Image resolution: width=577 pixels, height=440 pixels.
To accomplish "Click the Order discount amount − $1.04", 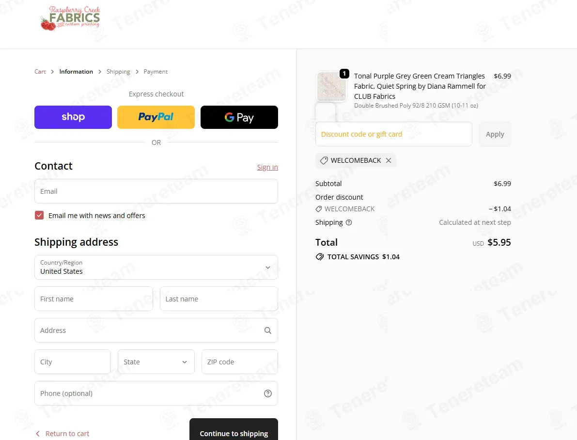I will (499, 209).
